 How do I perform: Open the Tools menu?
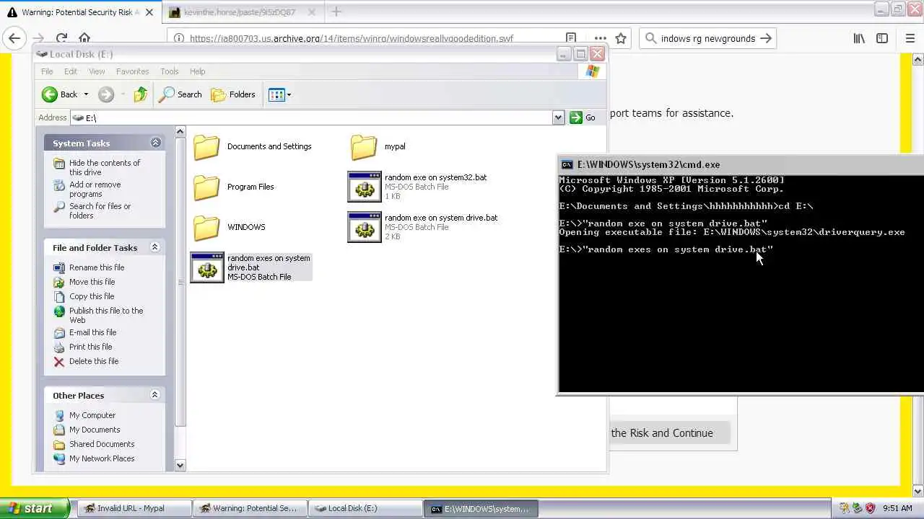coord(170,71)
